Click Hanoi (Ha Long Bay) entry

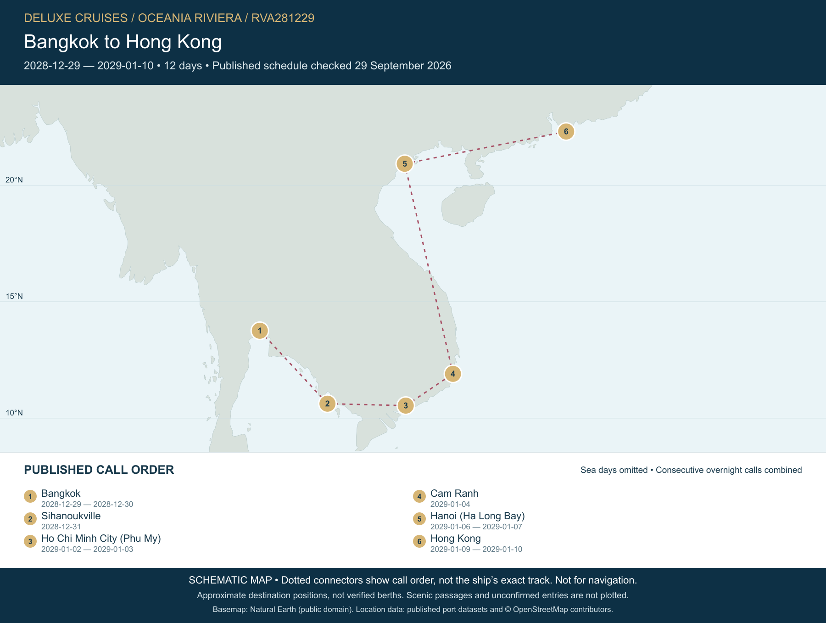pyautogui.click(x=478, y=516)
